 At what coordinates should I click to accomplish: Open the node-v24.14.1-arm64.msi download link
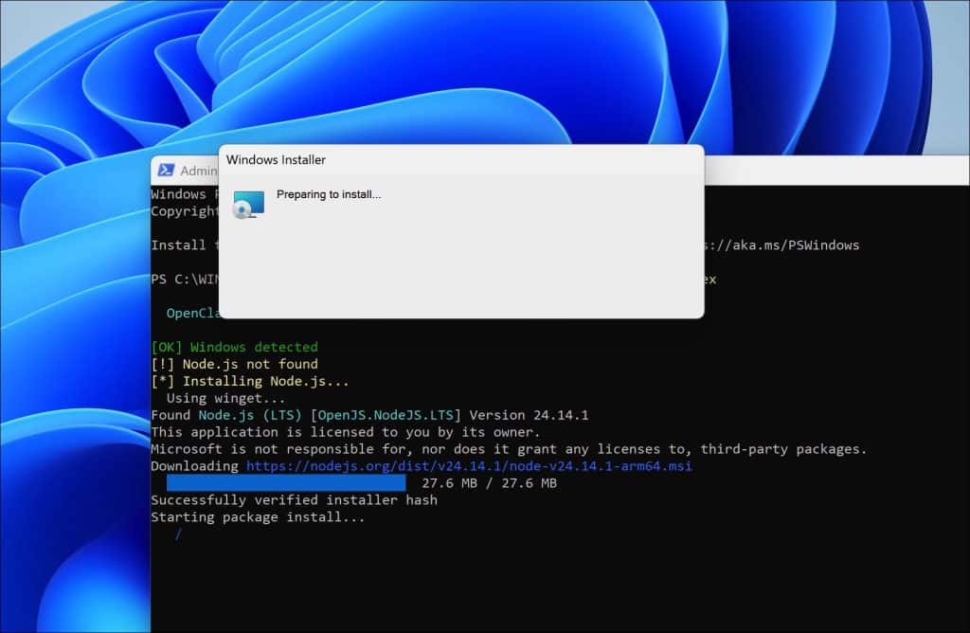pyautogui.click(x=474, y=466)
